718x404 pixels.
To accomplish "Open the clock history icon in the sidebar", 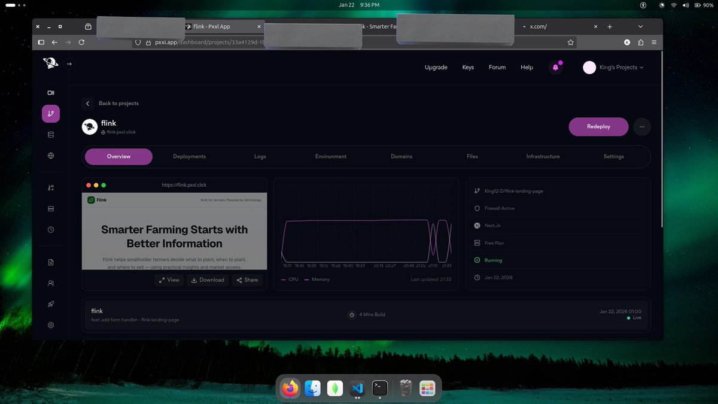I will coord(51,230).
